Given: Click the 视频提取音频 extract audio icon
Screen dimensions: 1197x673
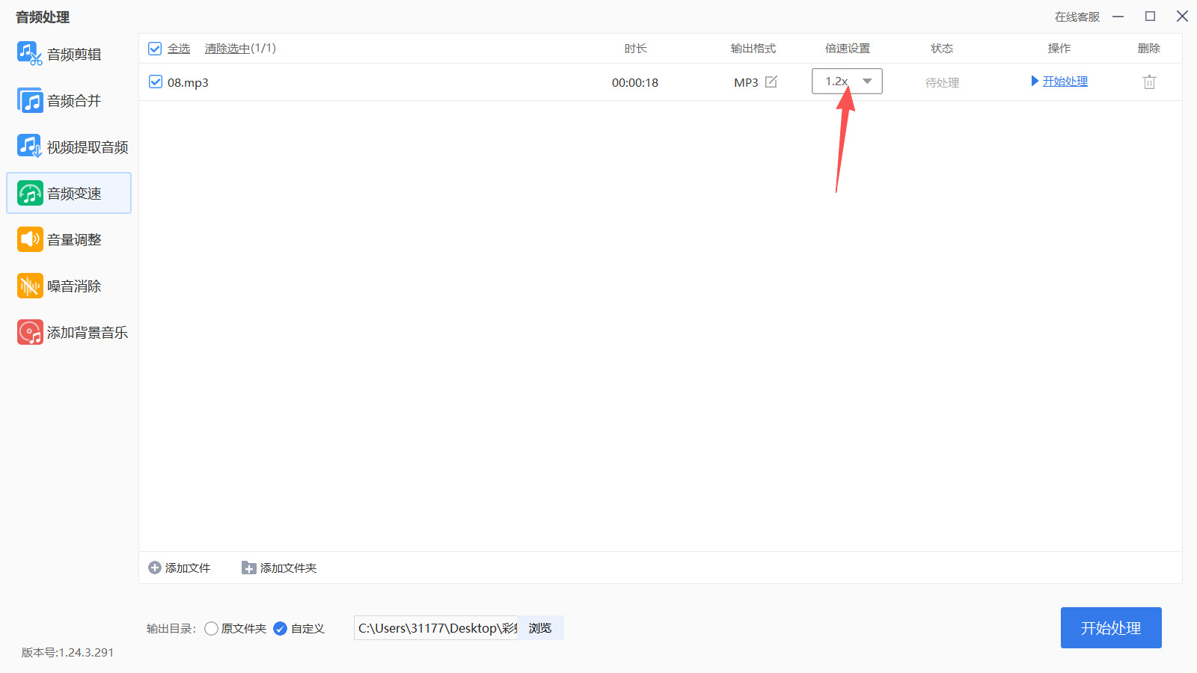Looking at the screenshot, I should point(30,147).
